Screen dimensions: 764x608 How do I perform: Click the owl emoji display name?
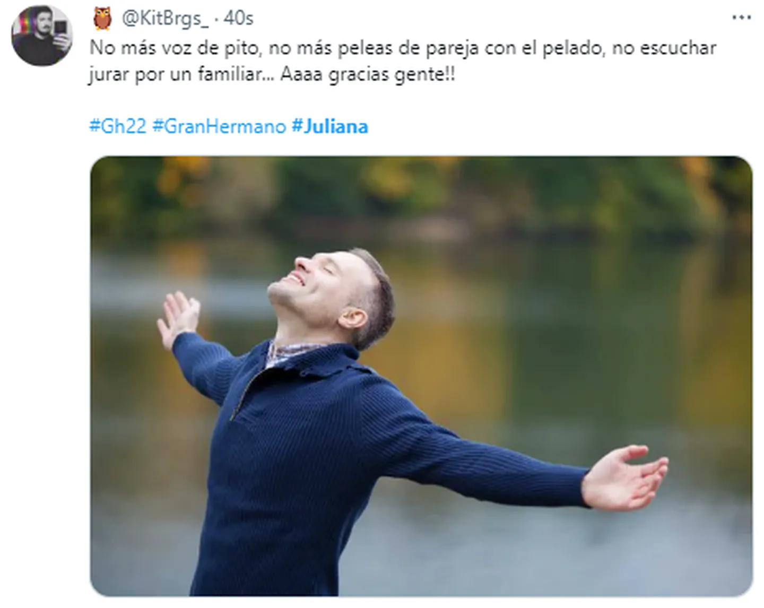[x=102, y=19]
